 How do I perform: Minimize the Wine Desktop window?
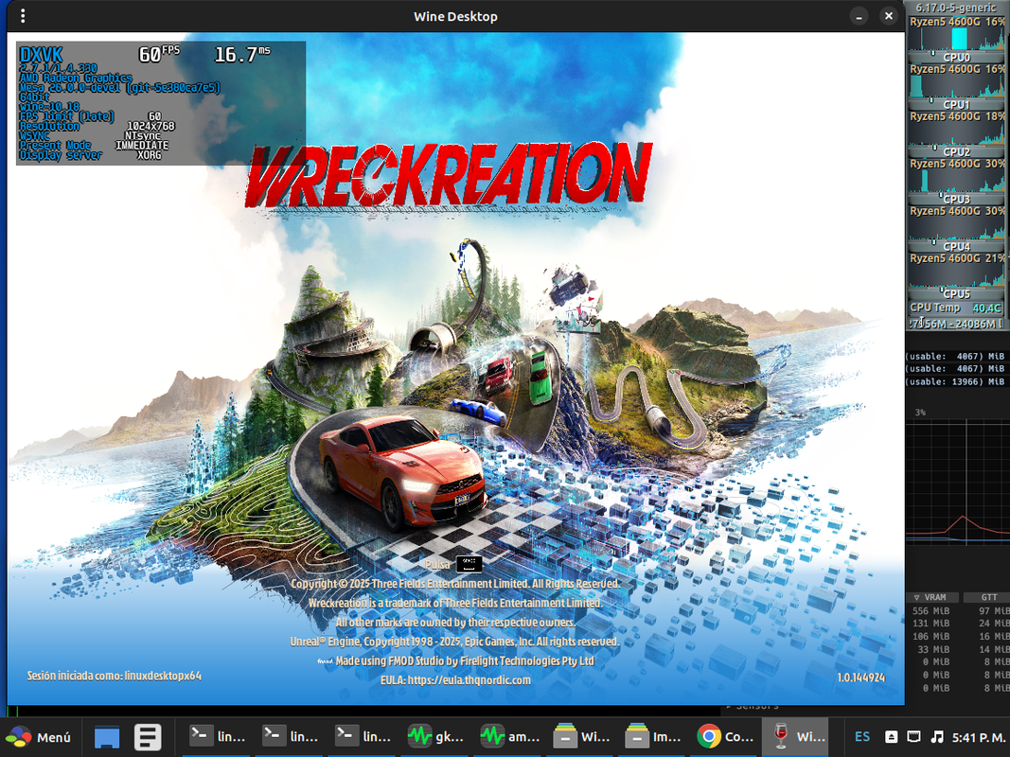(859, 16)
